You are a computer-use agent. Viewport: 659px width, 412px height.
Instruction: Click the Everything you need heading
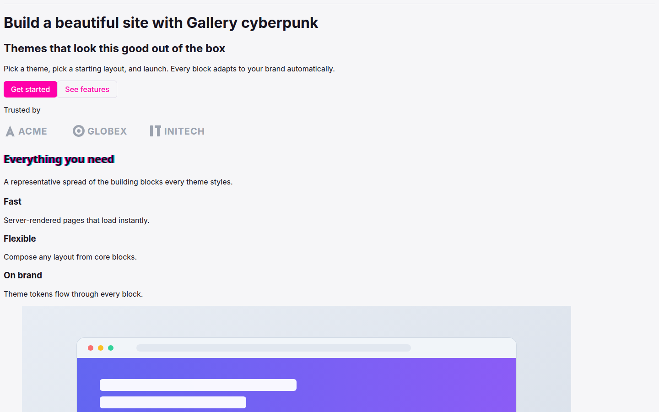[59, 159]
